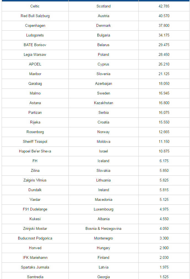The width and height of the screenshot is (190, 279).
Task: Select the Sheriff Tiraspol cell
Action: click(35, 141)
